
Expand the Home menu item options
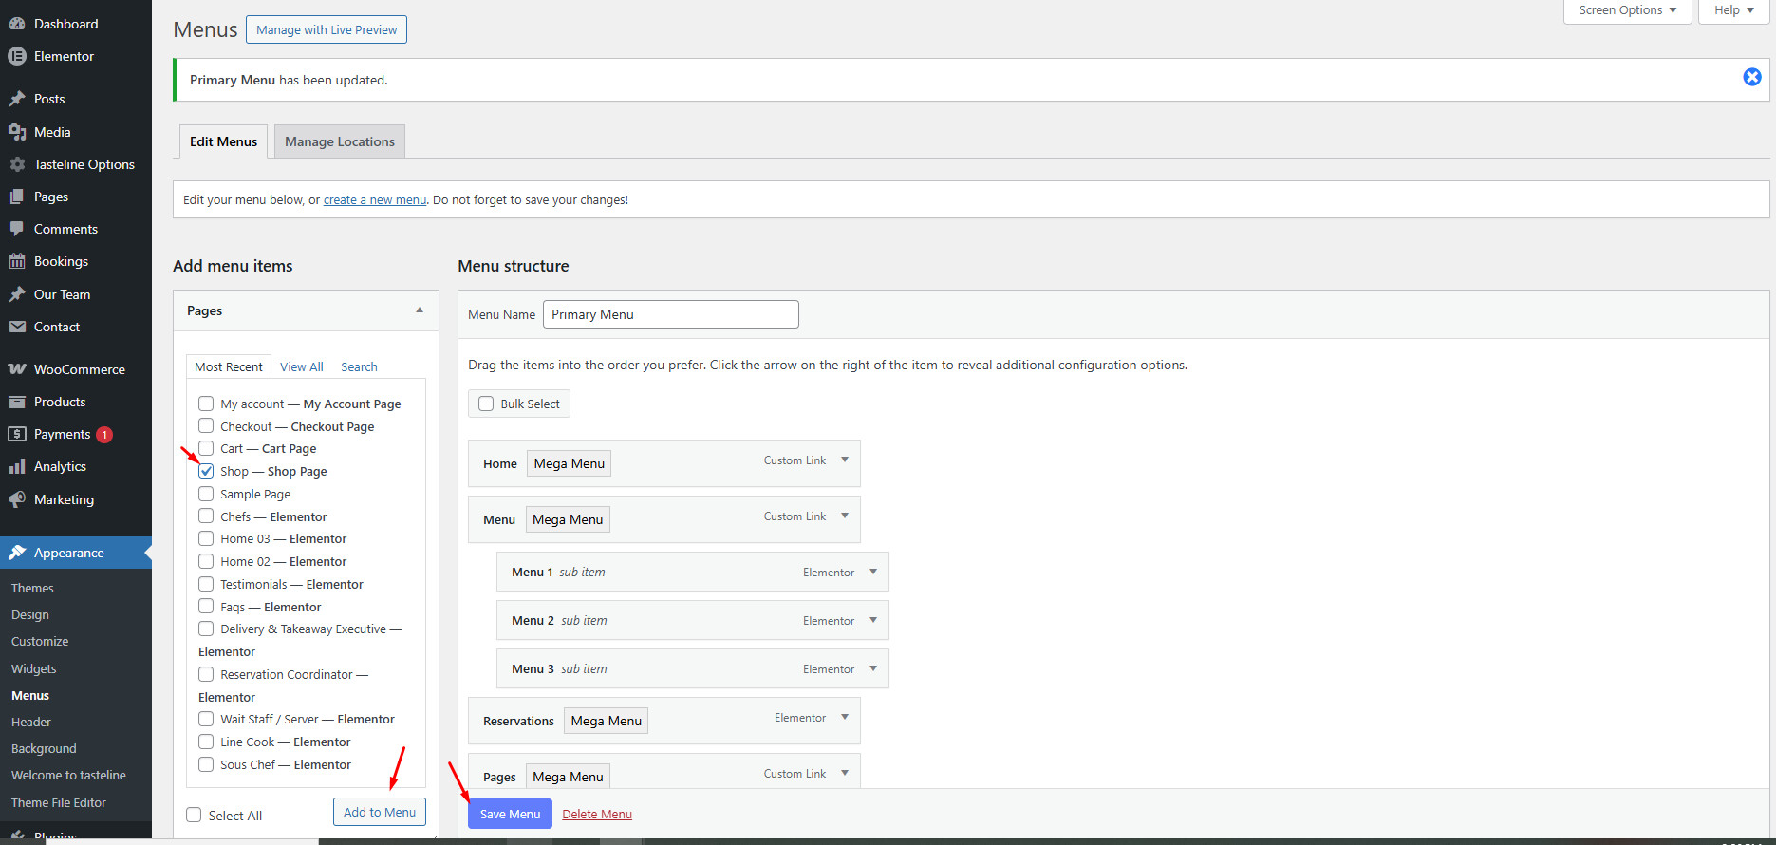tap(844, 460)
